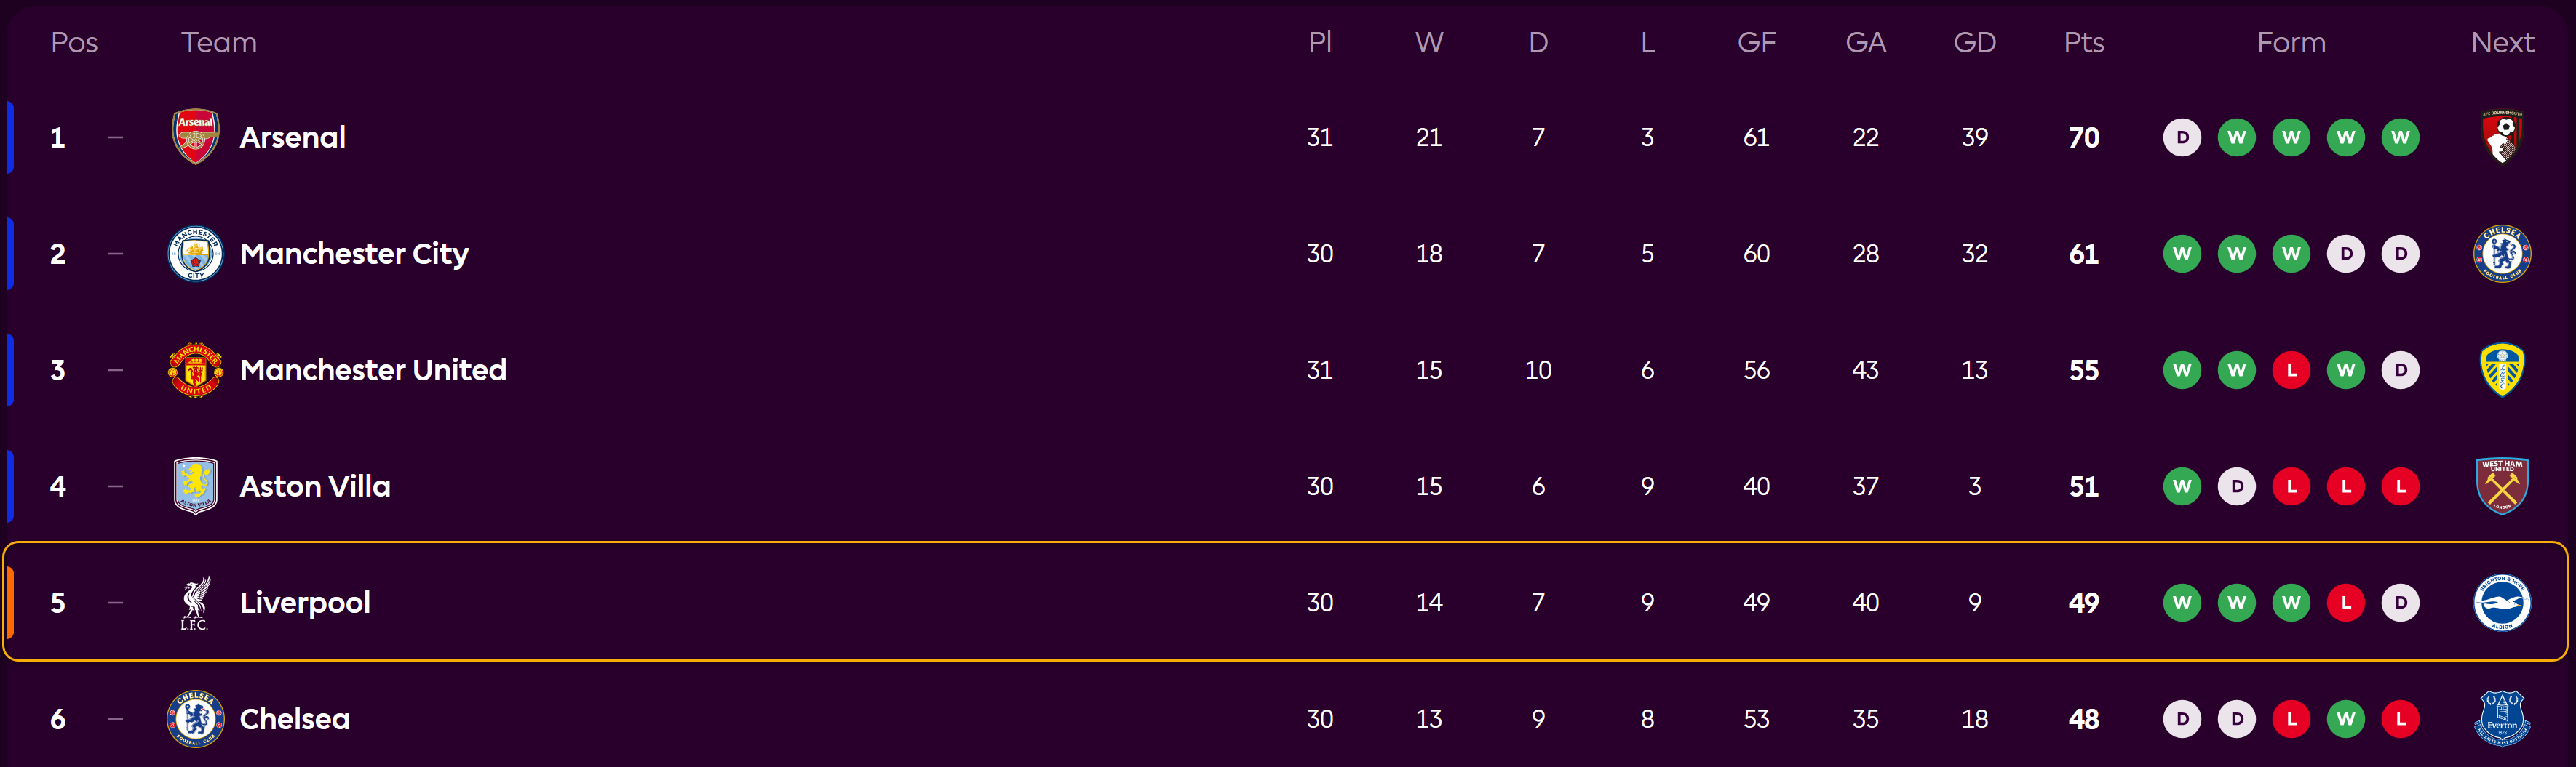This screenshot has height=767, width=2576.
Task: Click the Manchester United club crest
Action: pos(195,371)
